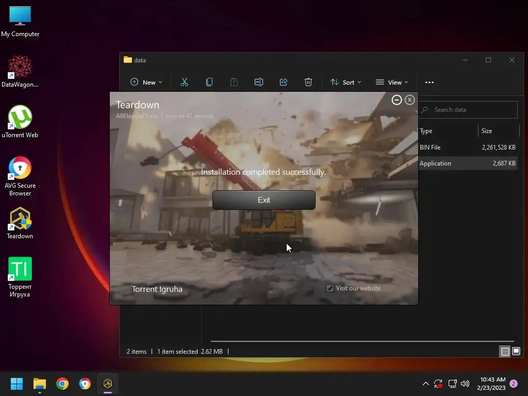Open the Teardown desktop shortcut

tap(20, 223)
